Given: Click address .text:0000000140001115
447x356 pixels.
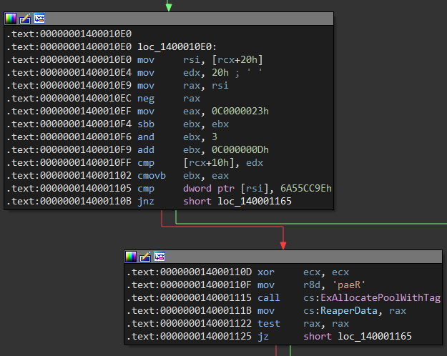Looking at the screenshot, I should click(189, 298).
